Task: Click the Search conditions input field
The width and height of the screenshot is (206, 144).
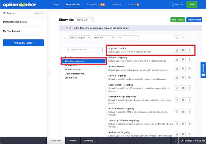Action: point(84,50)
